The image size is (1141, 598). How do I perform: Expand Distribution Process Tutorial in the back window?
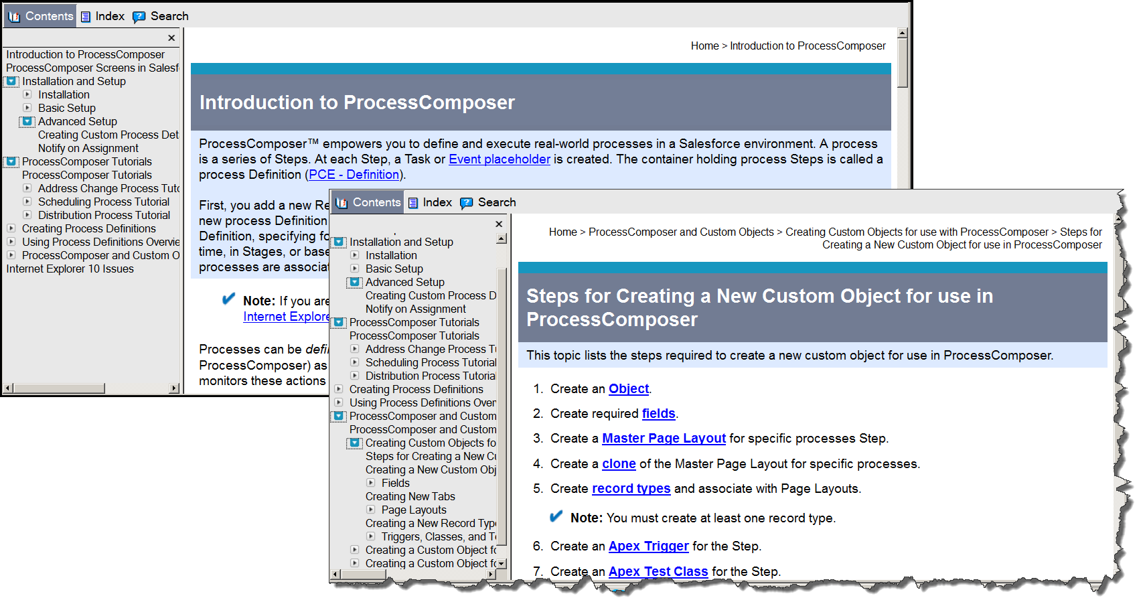[x=27, y=215]
